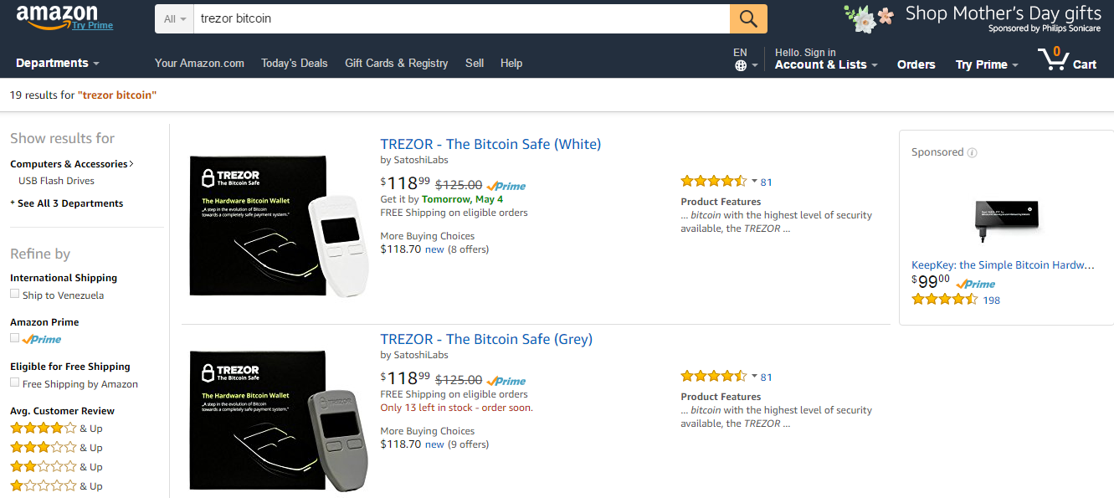The height and width of the screenshot is (498, 1114).
Task: Filter by 1 star & Up rating
Action: coord(44,486)
